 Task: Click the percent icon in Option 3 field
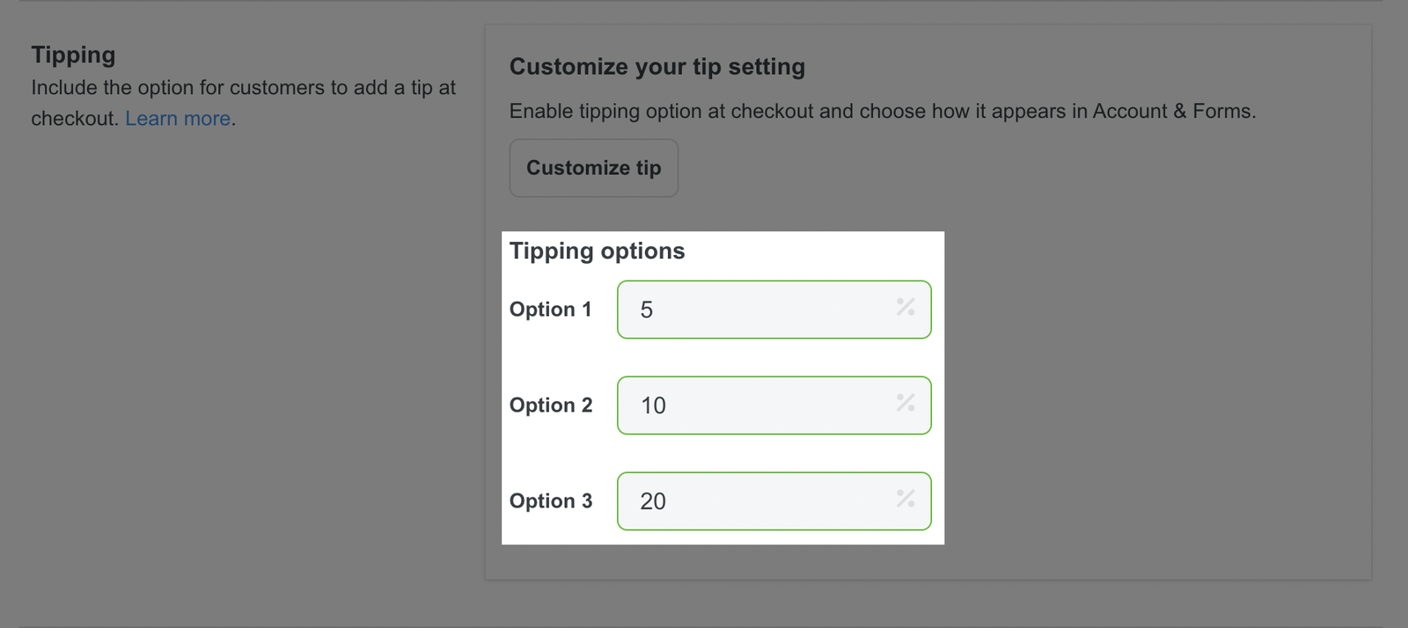(x=906, y=499)
